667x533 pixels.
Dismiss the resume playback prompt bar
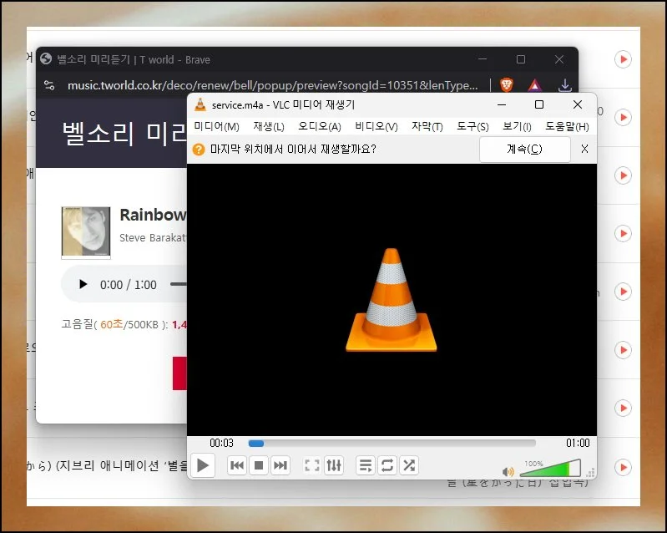click(584, 149)
